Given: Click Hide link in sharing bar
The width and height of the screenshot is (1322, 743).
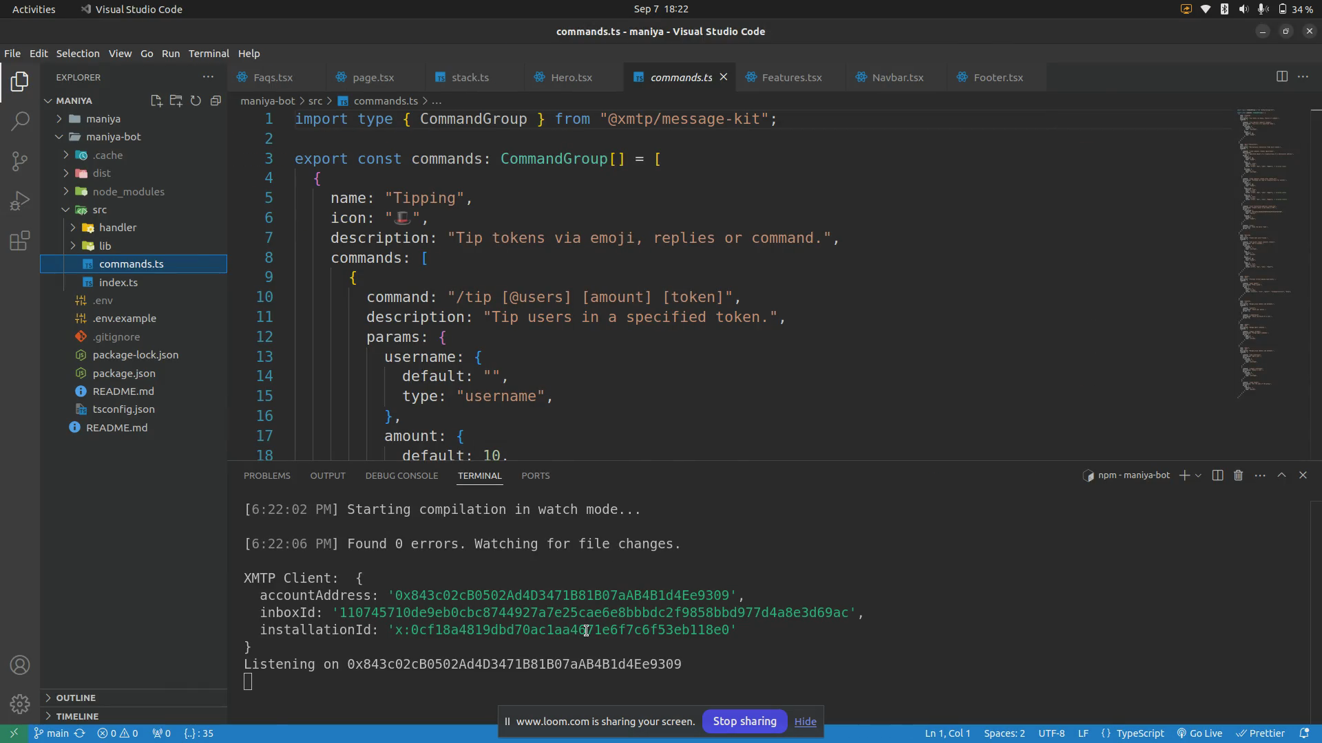Looking at the screenshot, I should click(805, 722).
